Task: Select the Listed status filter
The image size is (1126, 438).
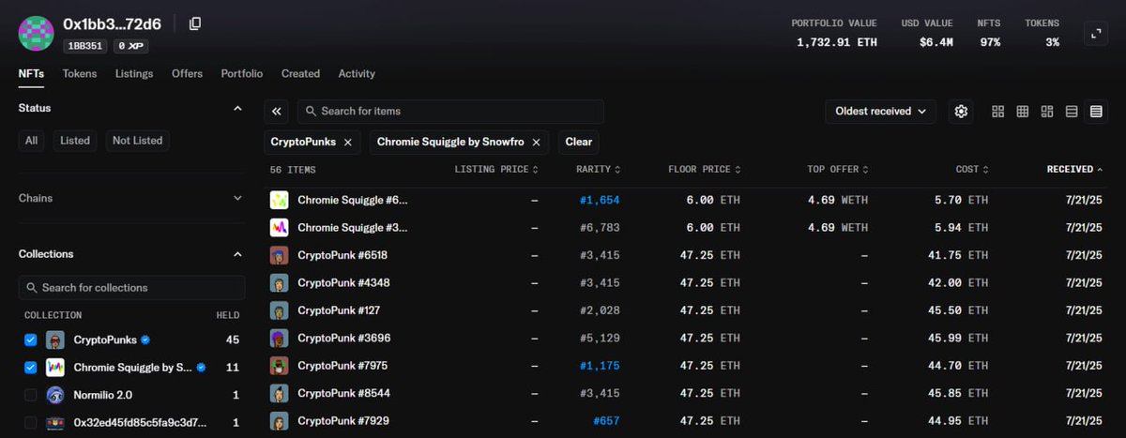Action: point(75,141)
